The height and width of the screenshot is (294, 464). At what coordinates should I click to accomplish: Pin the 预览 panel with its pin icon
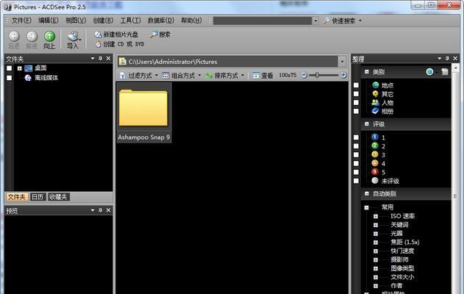click(100, 210)
